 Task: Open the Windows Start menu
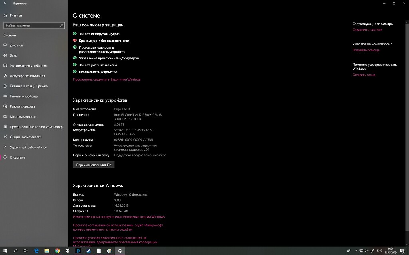[x=5, y=251]
